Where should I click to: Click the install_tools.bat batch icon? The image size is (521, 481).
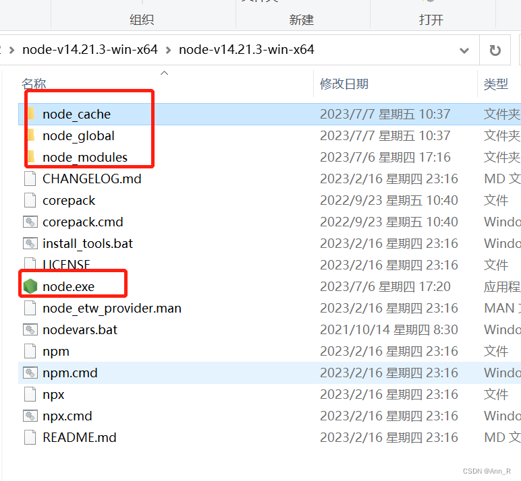pos(30,243)
